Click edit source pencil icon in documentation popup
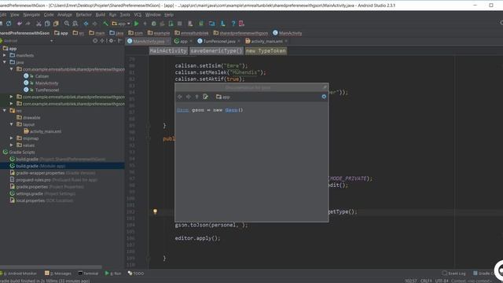 [x=205, y=97]
